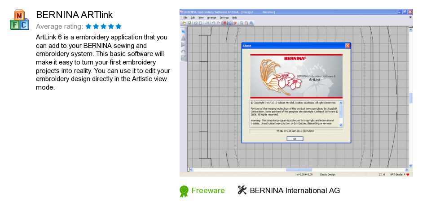The image size is (422, 211).
Task: Click the second magnifier zoom icon
Action: [246, 23]
